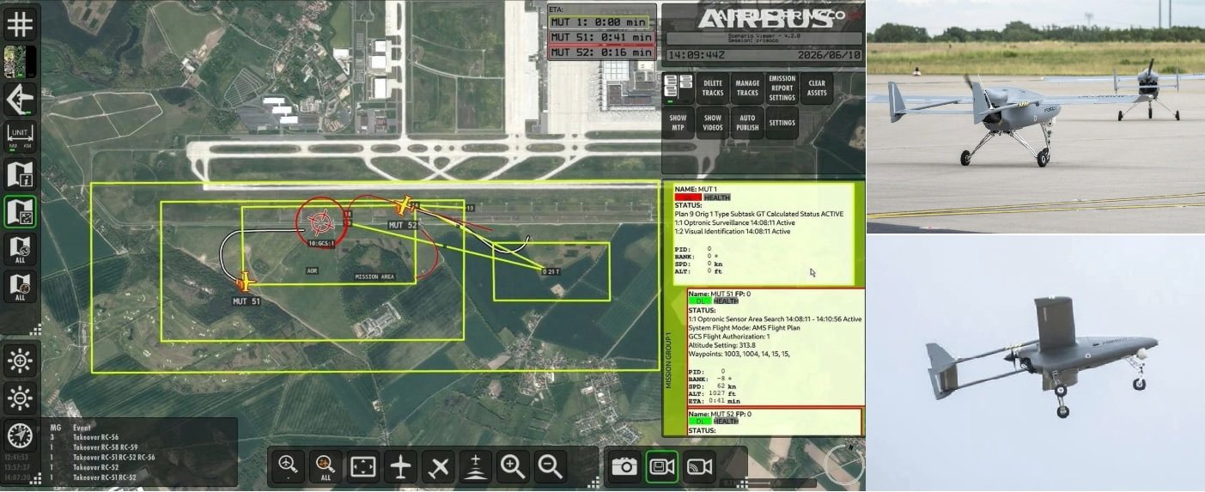Toggle the AUTO PUBLISH button
1205x492 pixels.
747,123
